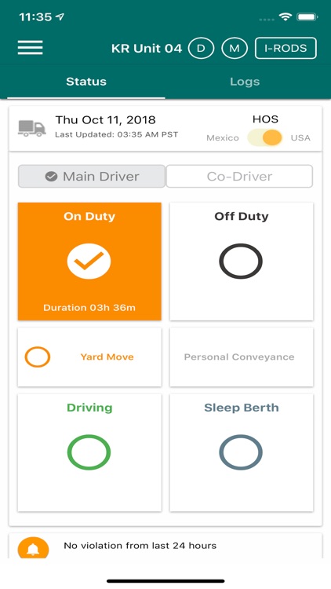Choose the Co-Driver segment

[239, 176]
